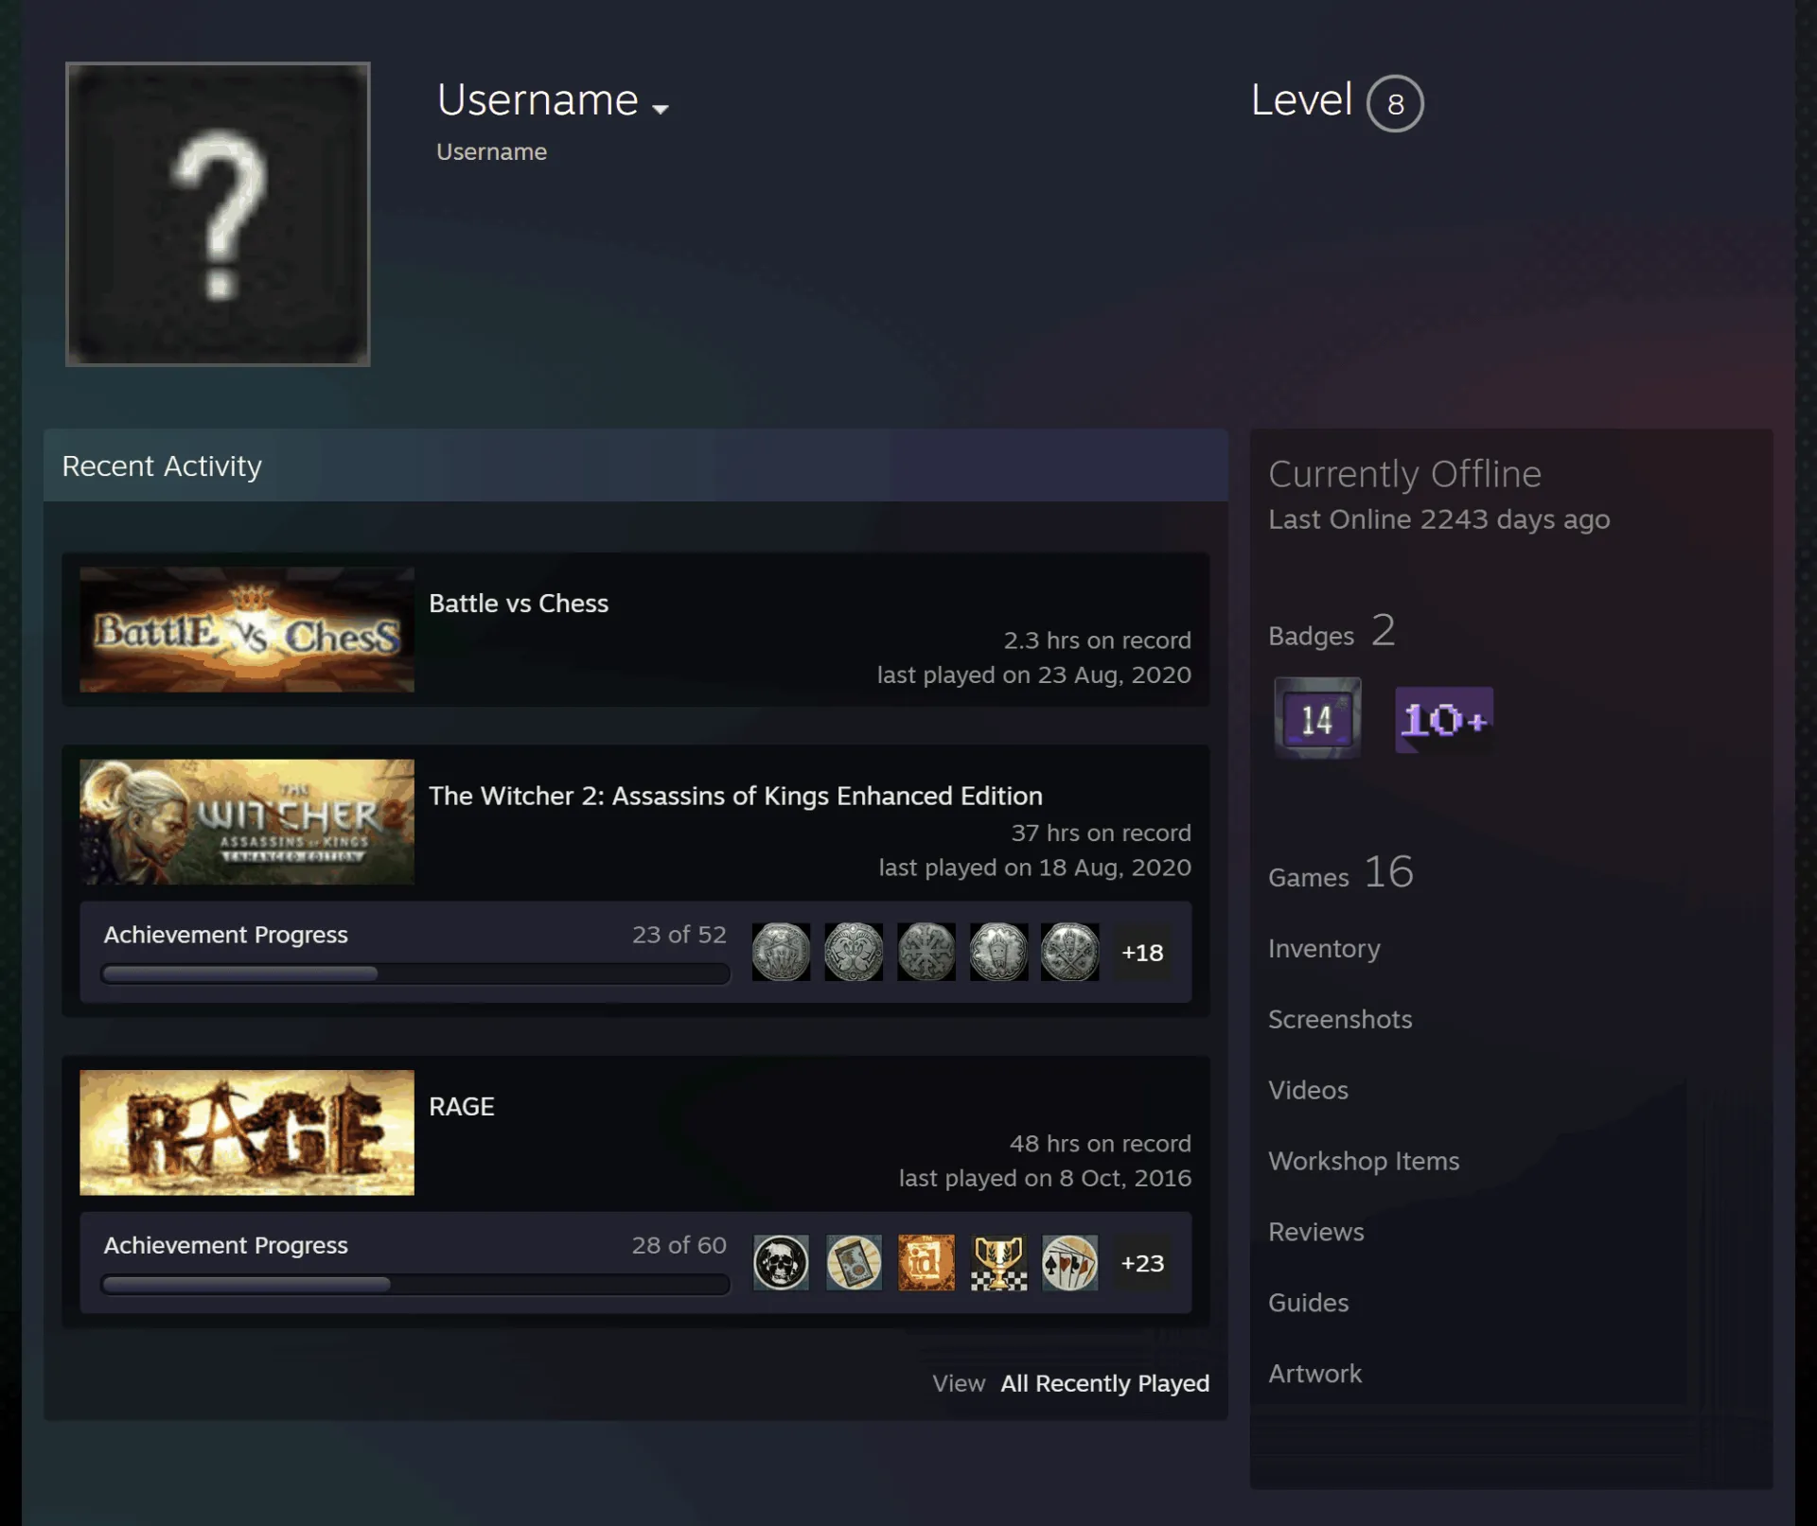Screen dimensions: 1817x1526
Task: Open the Reviews page
Action: pyautogui.click(x=1315, y=1232)
